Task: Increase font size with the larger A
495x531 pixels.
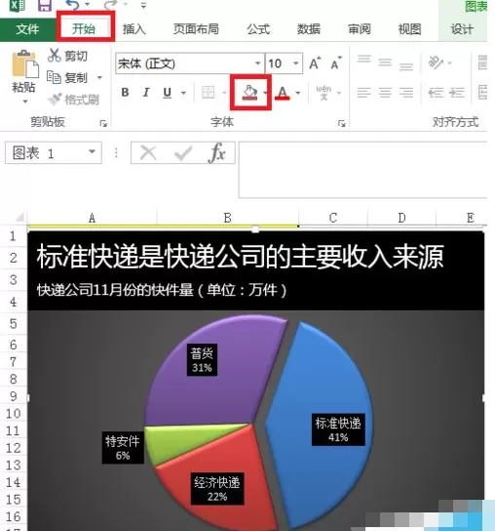Action: pos(315,63)
